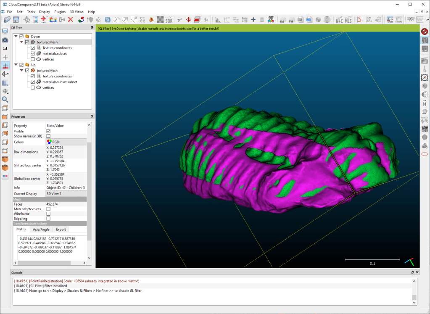Click the Save disk icon in toolbar
The width and height of the screenshot is (430, 314).
[16, 20]
